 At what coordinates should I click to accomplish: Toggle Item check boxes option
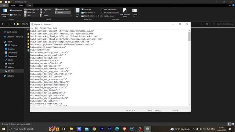(x=109, y=10)
